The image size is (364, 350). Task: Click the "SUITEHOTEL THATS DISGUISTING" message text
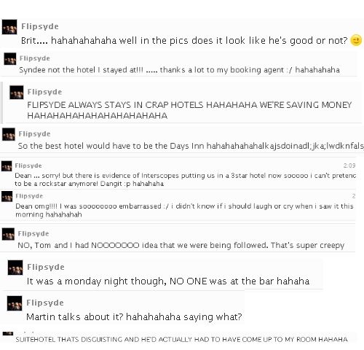click(181, 340)
